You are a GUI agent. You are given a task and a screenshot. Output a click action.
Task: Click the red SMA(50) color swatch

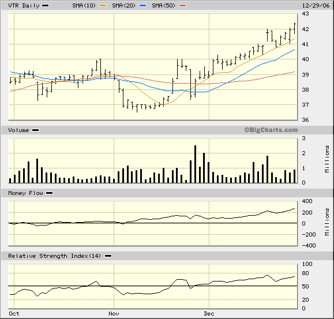(182, 6)
